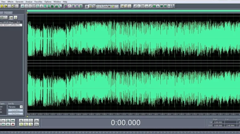Screen dimensions: 240x134
Task: Create a new file with the yellow page icon
Action: [2, 6]
